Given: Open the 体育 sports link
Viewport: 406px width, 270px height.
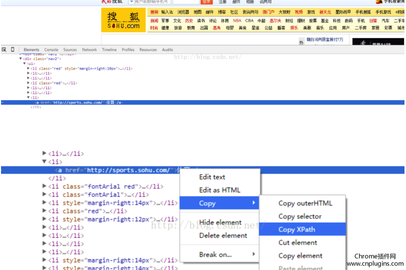Looking at the screenshot, I should pyautogui.click(x=225, y=21).
